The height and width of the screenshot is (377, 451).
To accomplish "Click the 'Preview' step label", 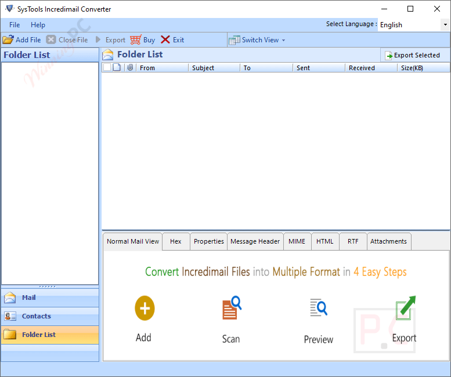I will [319, 339].
